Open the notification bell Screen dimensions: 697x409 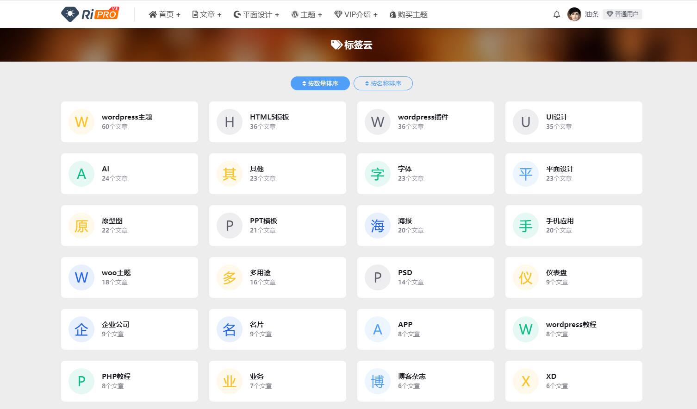(557, 14)
